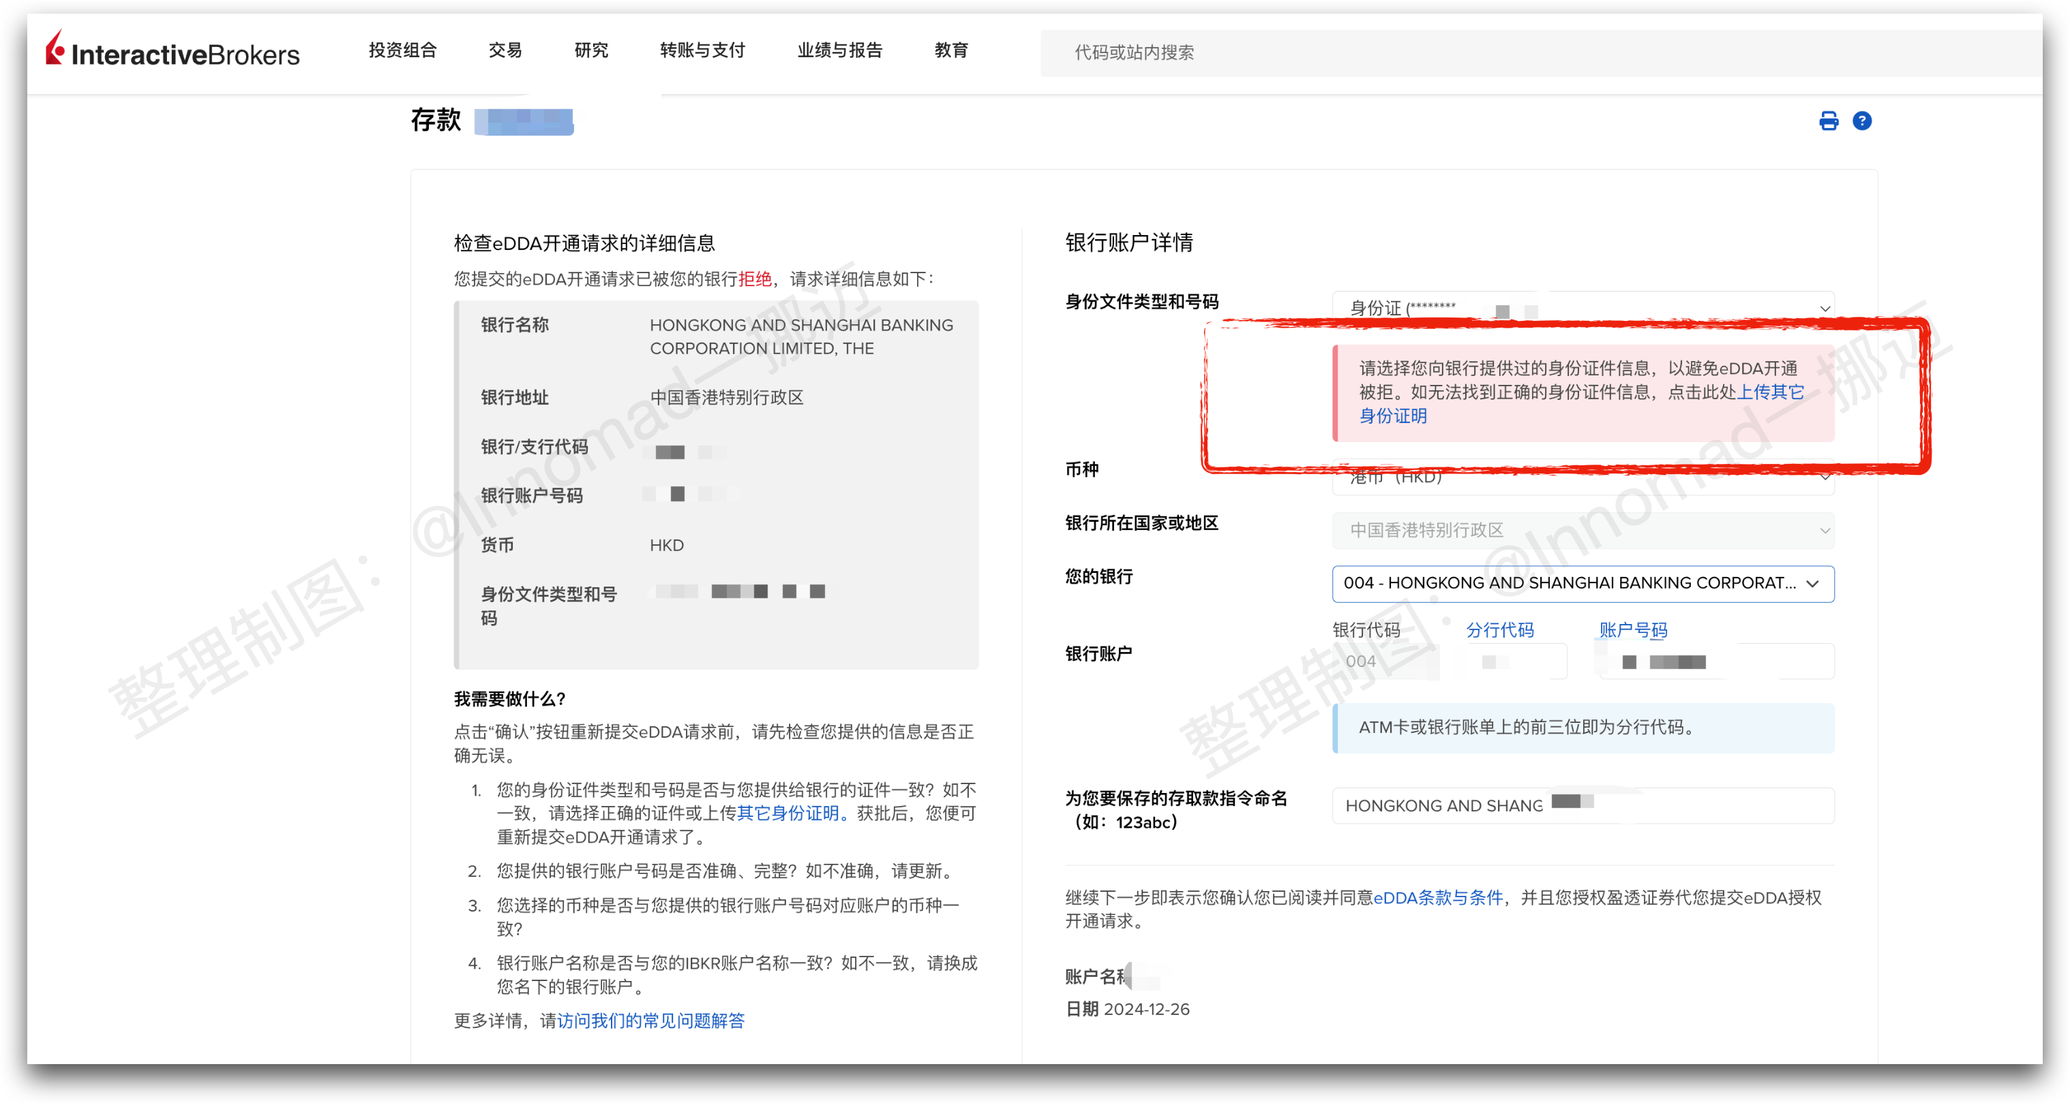This screenshot has height=1105, width=2070.
Task: Click the 中国香港特别行政区 bank address value
Action: pyautogui.click(x=726, y=397)
